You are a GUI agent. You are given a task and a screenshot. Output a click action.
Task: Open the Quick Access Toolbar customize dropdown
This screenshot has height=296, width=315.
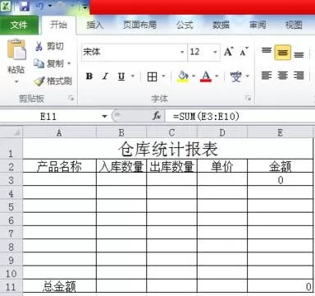tap(85, 7)
